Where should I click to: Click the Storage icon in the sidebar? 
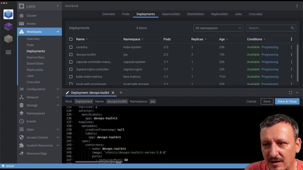click(x=21, y=105)
